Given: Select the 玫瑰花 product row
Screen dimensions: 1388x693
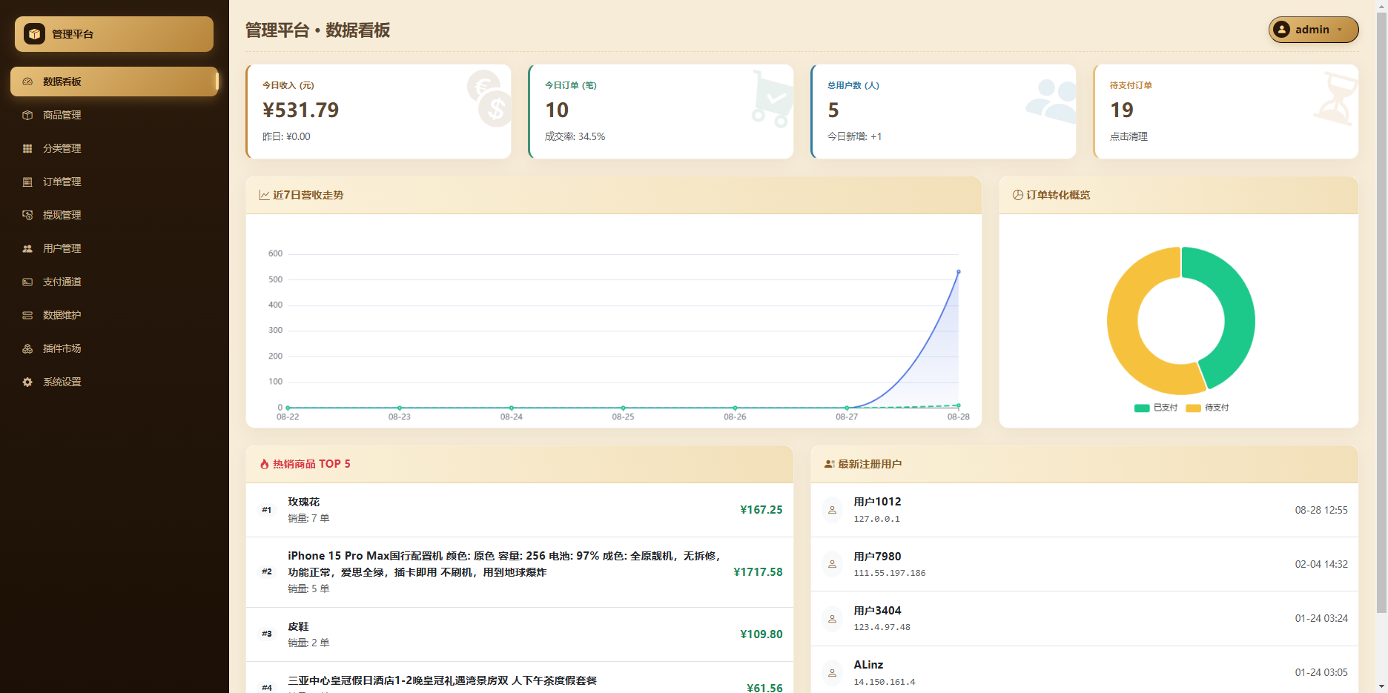Looking at the screenshot, I should 520,510.
